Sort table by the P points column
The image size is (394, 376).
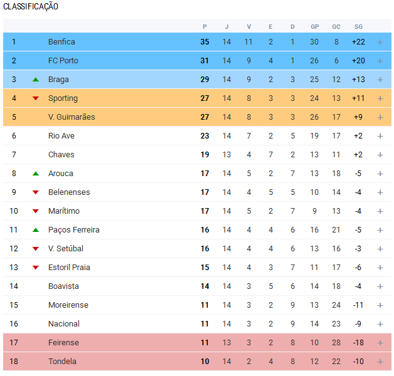pos(205,26)
